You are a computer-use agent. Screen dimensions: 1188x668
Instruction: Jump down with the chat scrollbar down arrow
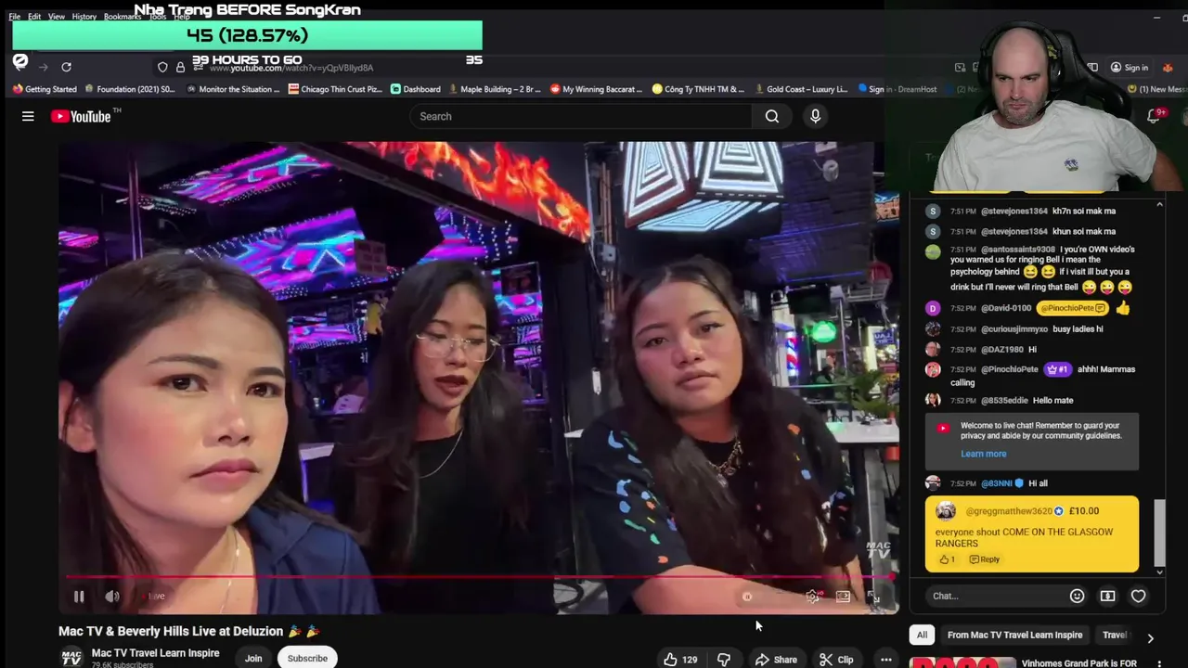point(1159,572)
